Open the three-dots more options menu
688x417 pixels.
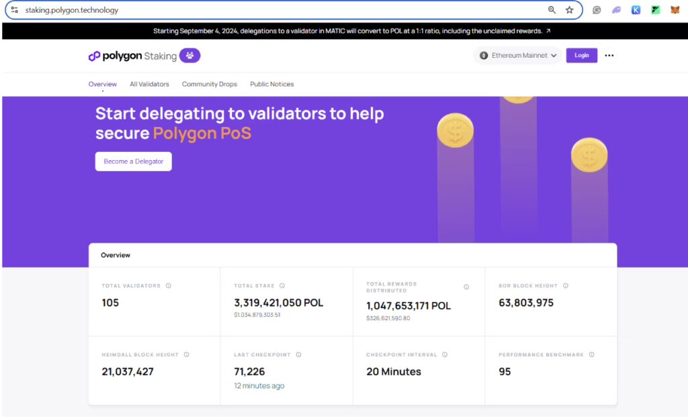click(x=609, y=56)
